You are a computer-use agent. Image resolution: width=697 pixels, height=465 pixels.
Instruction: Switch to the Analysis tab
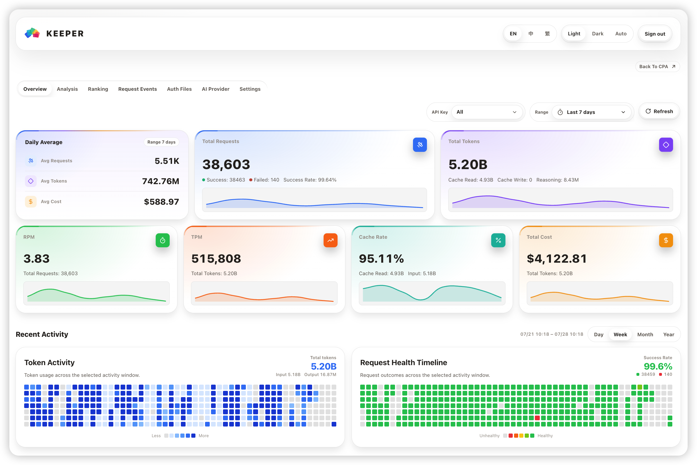pyautogui.click(x=67, y=89)
